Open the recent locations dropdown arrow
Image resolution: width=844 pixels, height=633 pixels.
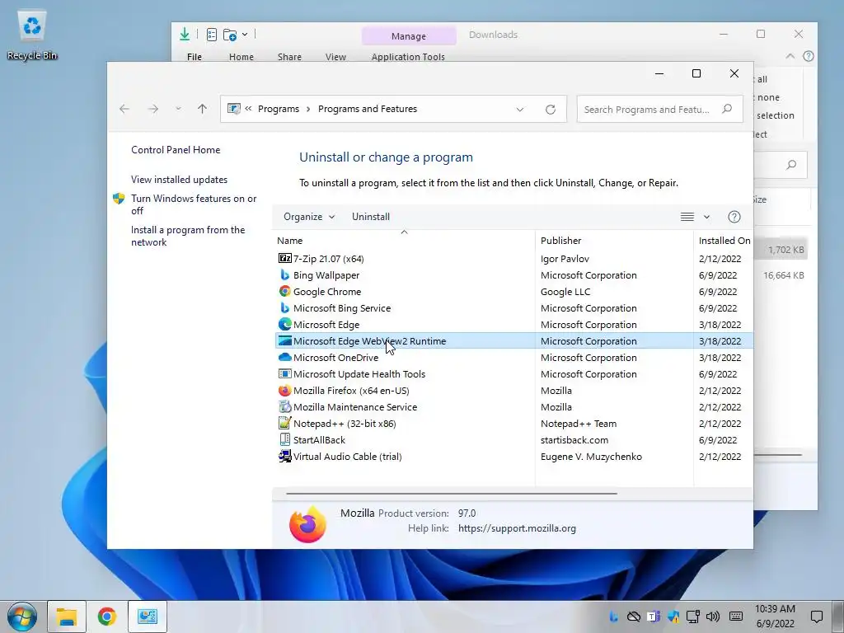point(178,109)
